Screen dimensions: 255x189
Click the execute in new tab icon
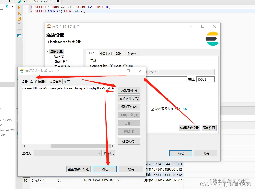19,13
